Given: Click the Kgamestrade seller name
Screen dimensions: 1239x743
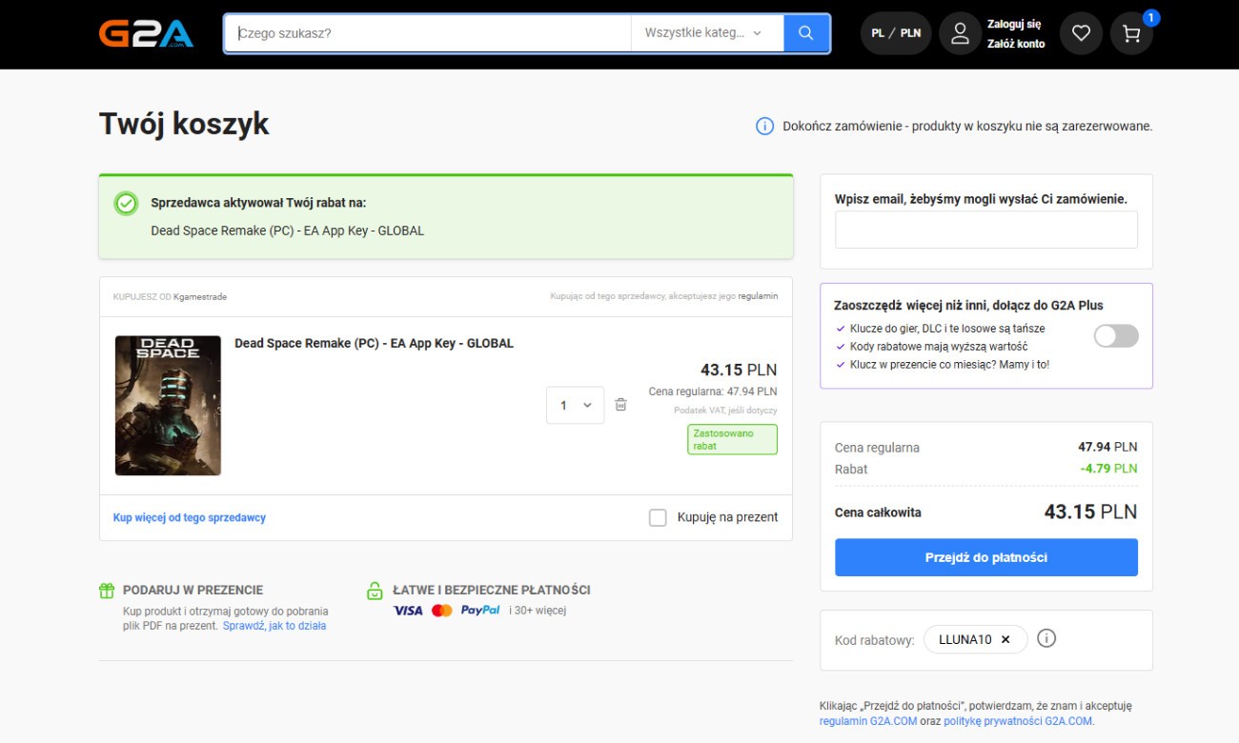Looking at the screenshot, I should [x=200, y=296].
